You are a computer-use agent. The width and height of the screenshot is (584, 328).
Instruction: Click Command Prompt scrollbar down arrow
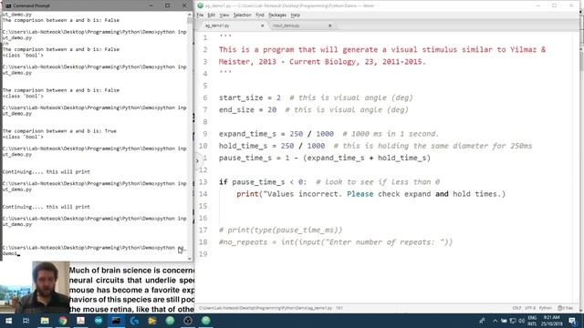tap(190, 258)
